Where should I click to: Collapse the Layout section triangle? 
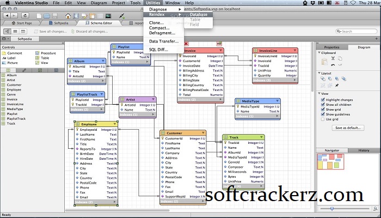pyautogui.click(x=319, y=73)
